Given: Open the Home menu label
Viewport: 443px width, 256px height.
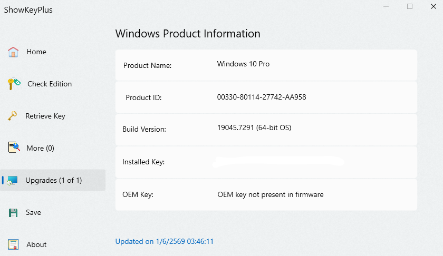Looking at the screenshot, I should 36,52.
